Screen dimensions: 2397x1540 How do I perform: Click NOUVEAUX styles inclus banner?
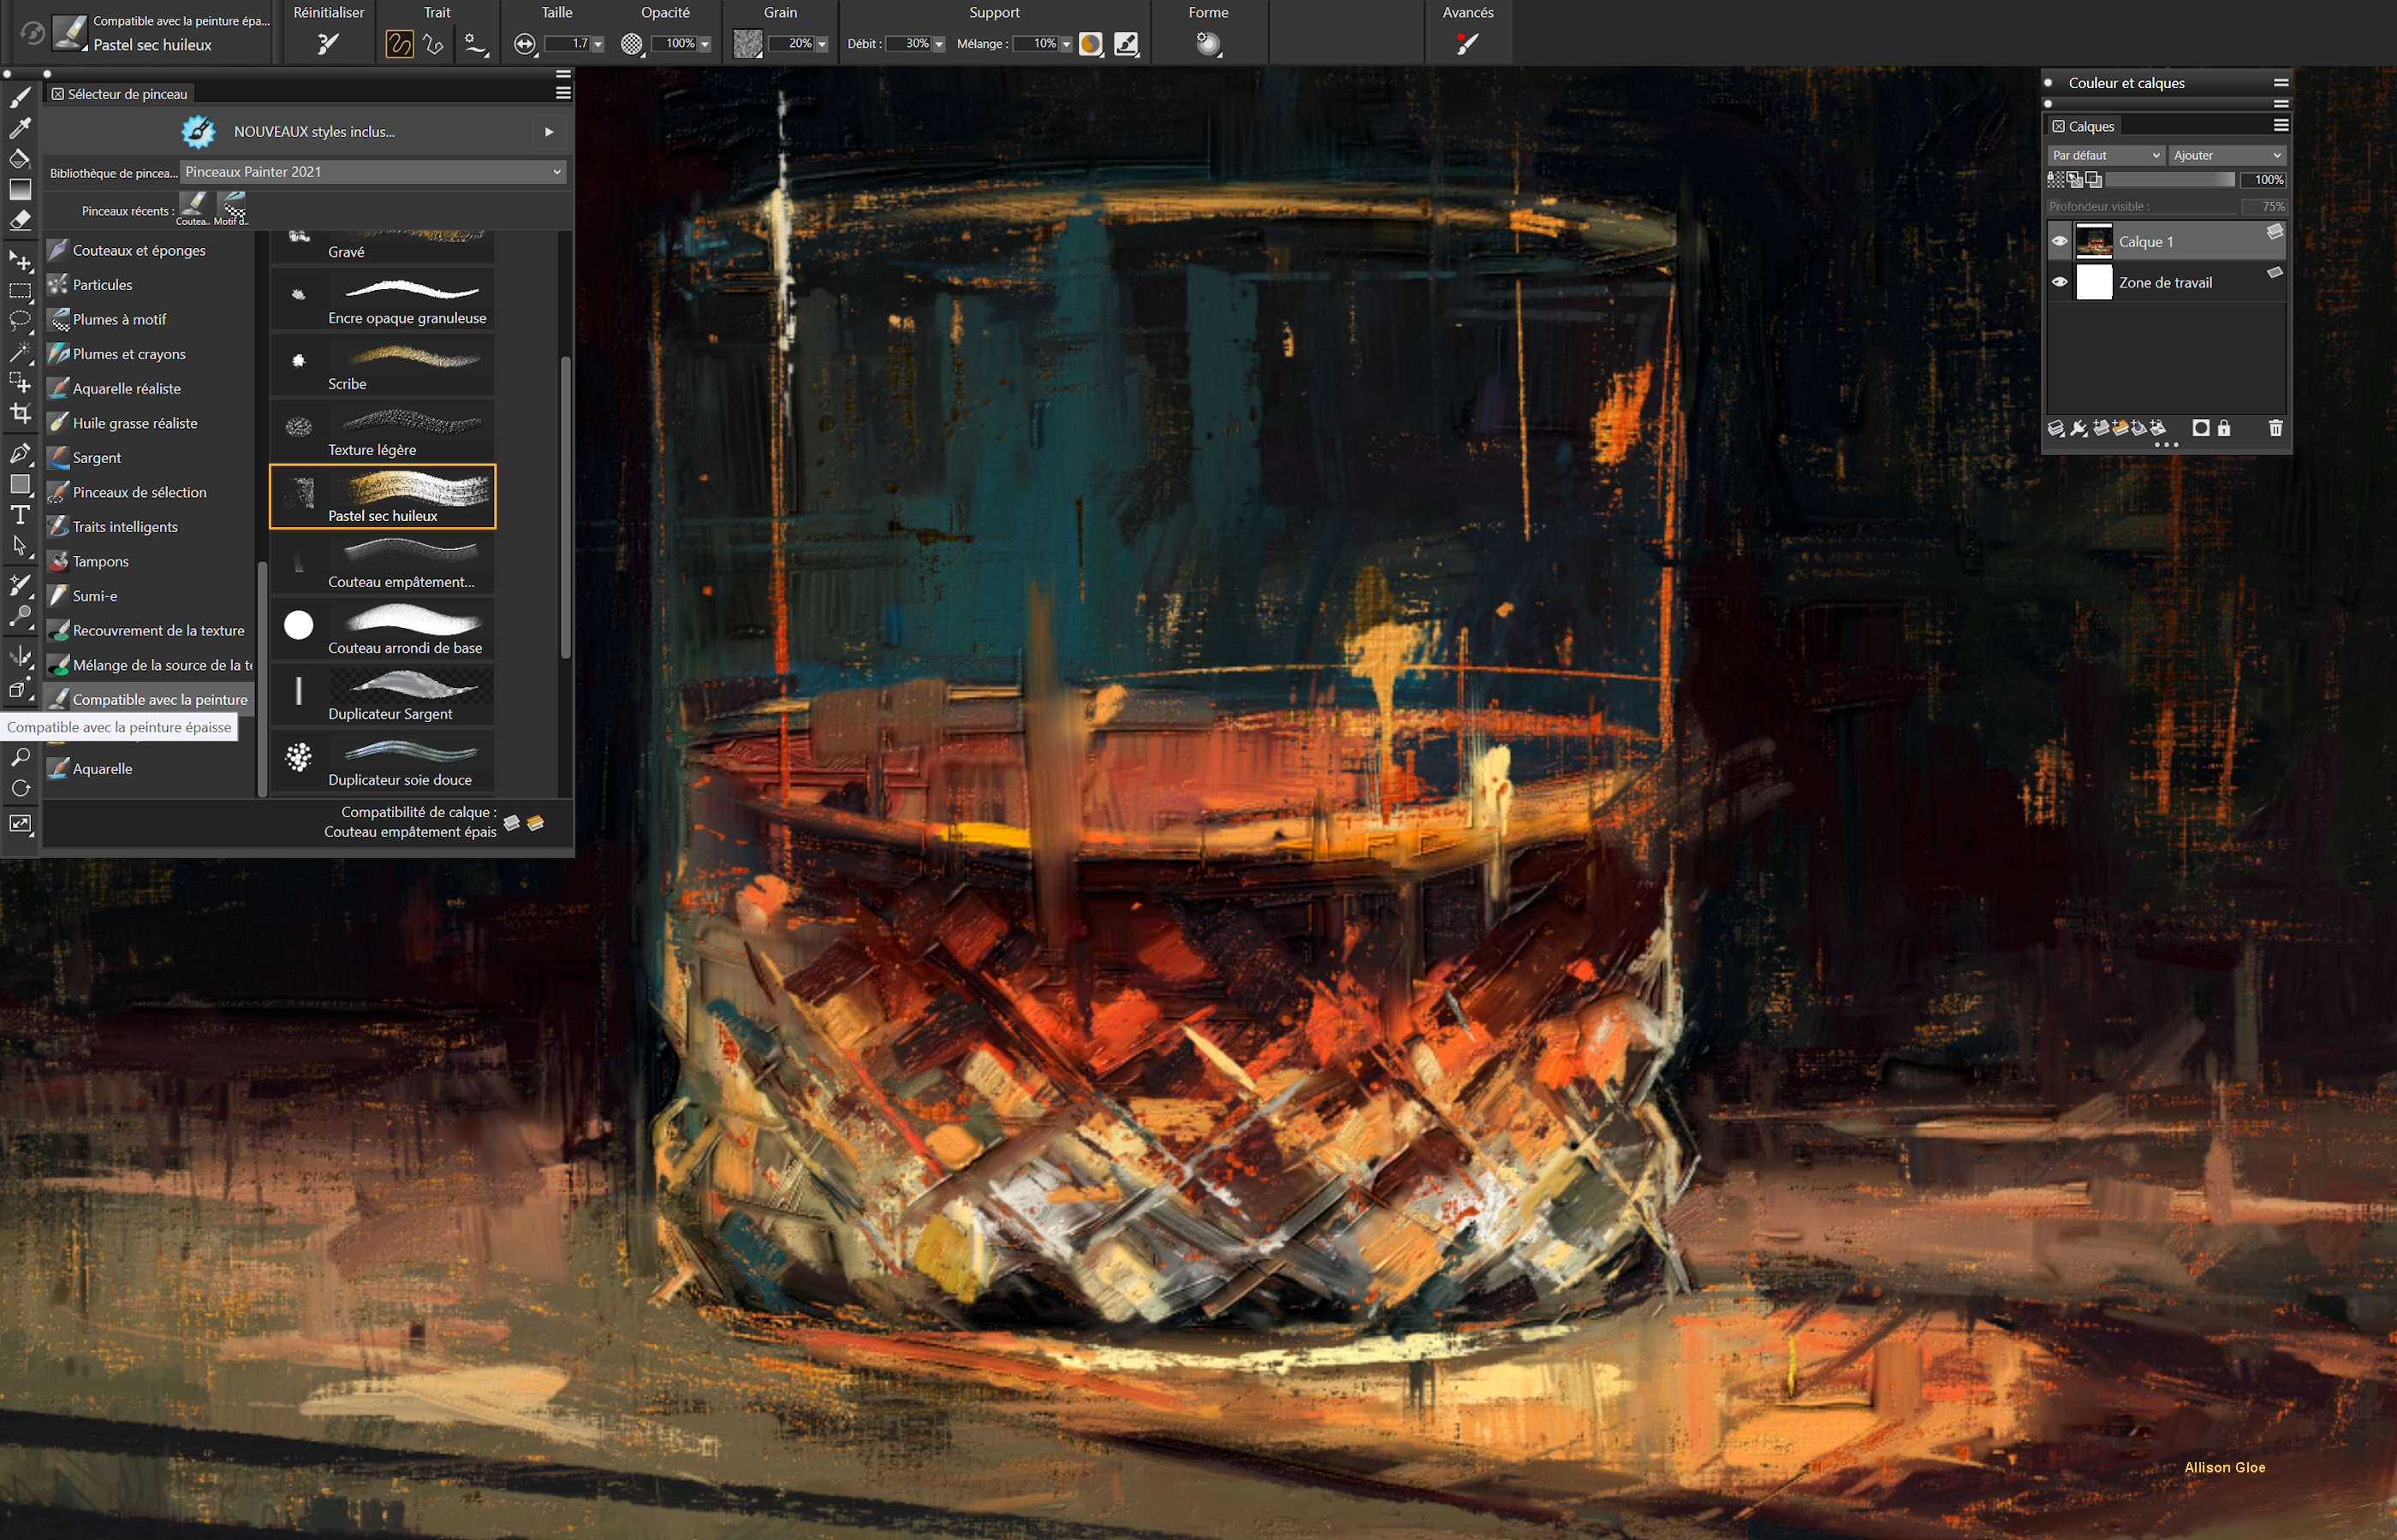tap(314, 131)
